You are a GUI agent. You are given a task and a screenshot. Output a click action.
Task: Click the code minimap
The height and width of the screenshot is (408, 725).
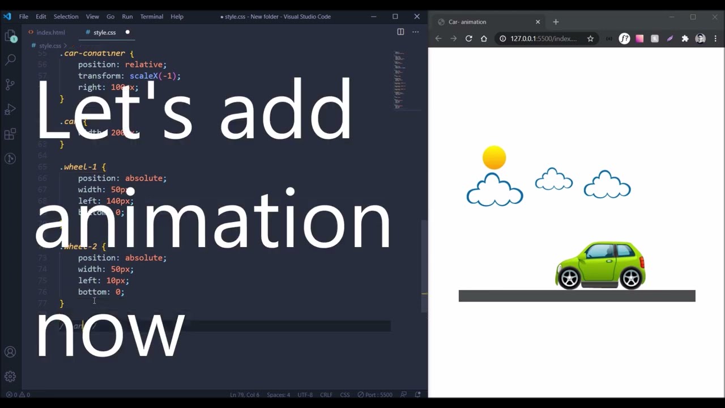[399, 79]
